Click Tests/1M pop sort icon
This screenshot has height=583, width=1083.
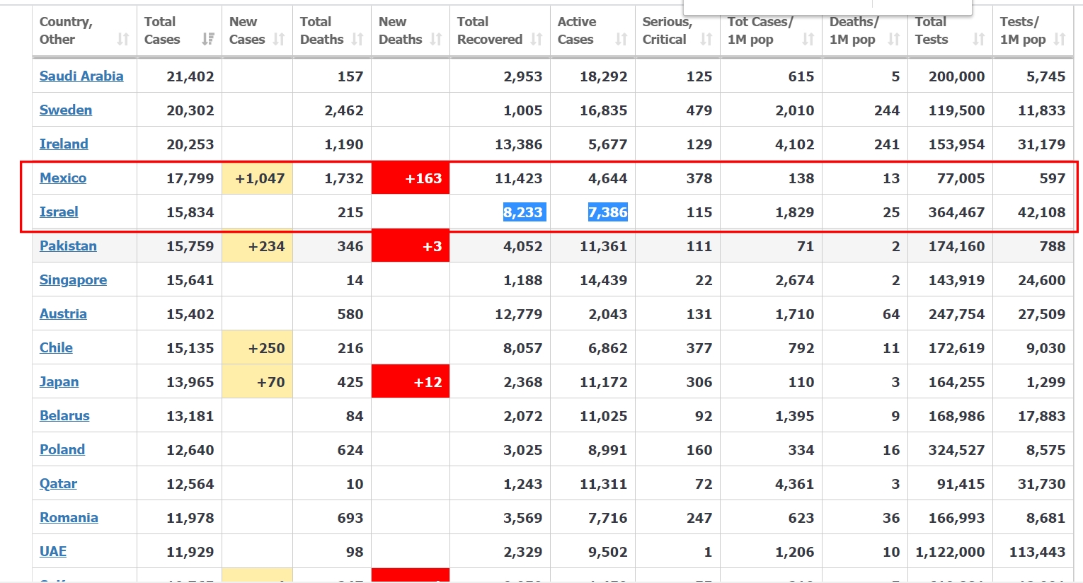[1060, 40]
